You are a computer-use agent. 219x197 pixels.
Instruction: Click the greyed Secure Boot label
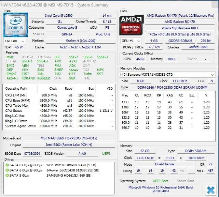185,181
